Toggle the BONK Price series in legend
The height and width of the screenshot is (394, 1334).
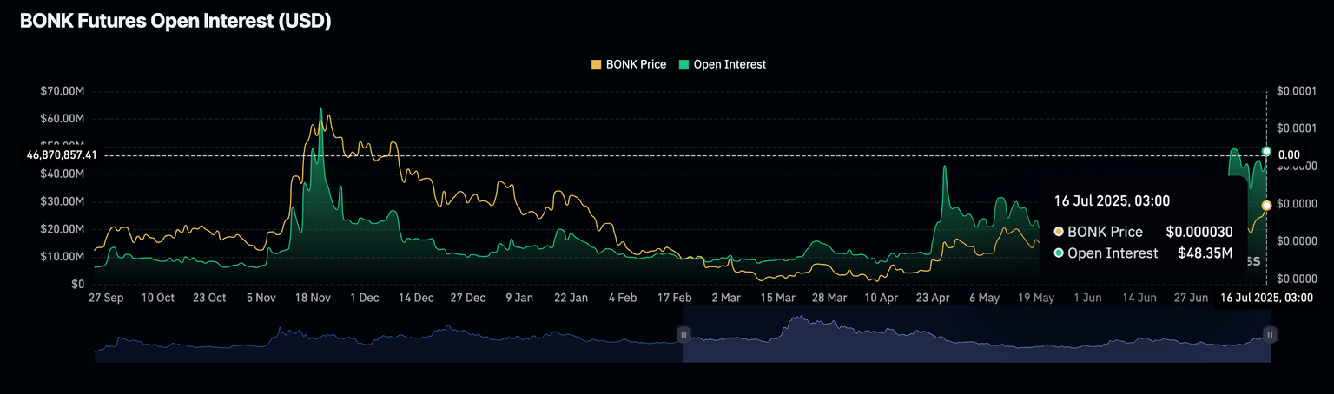(629, 64)
